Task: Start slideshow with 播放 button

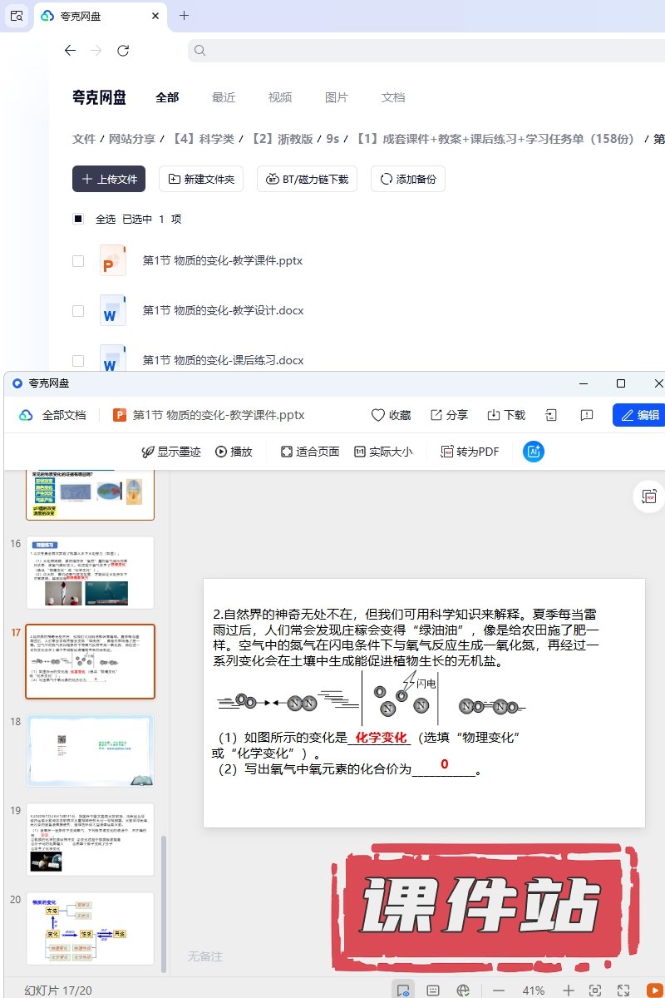Action: pyautogui.click(x=234, y=452)
